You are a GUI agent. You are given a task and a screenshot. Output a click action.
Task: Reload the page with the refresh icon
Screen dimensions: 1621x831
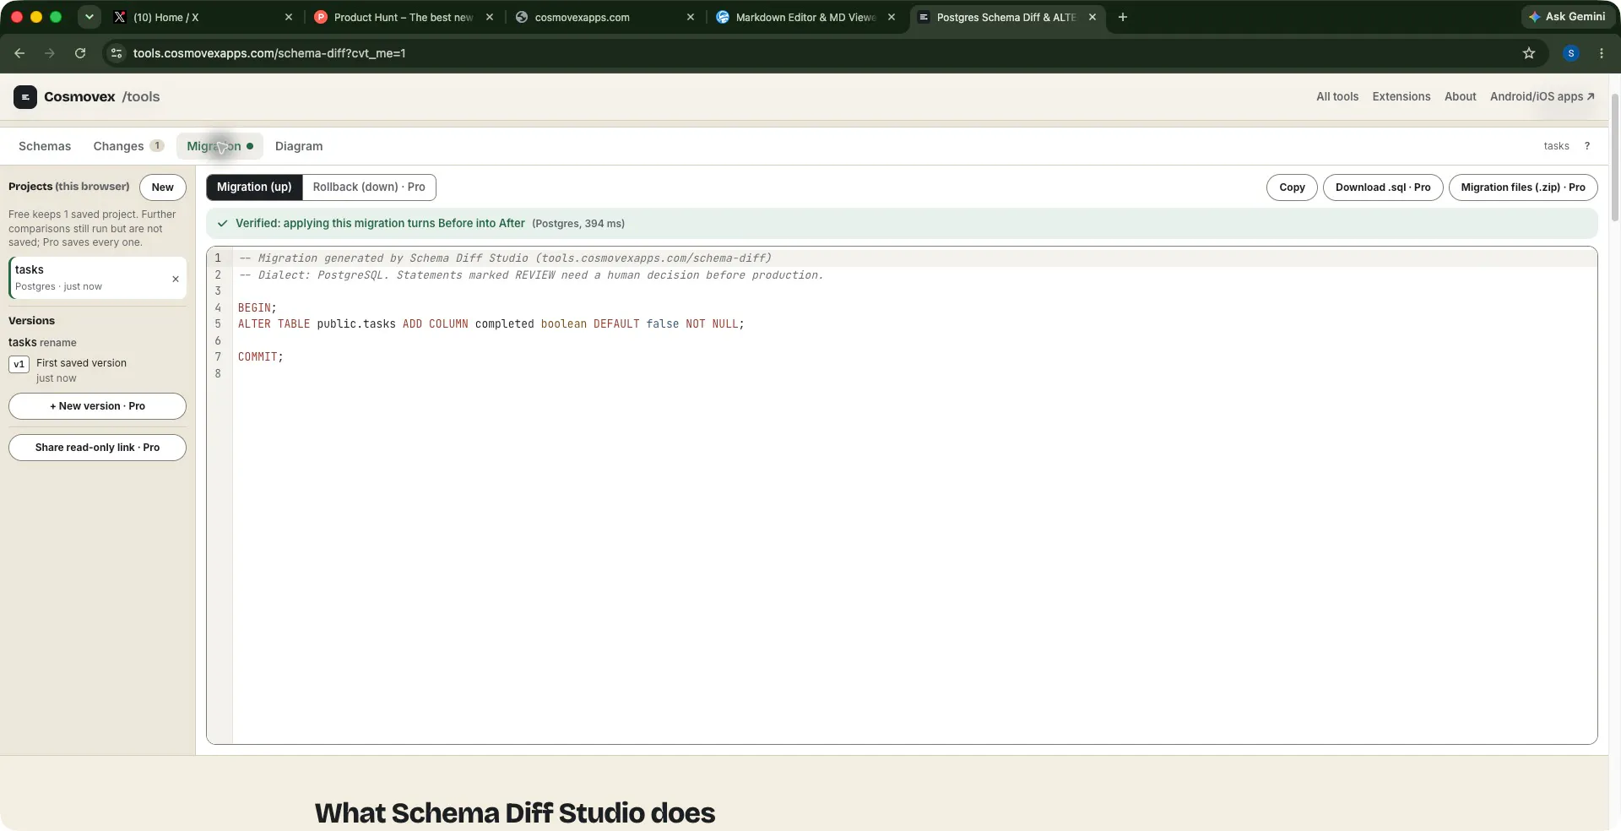point(80,53)
